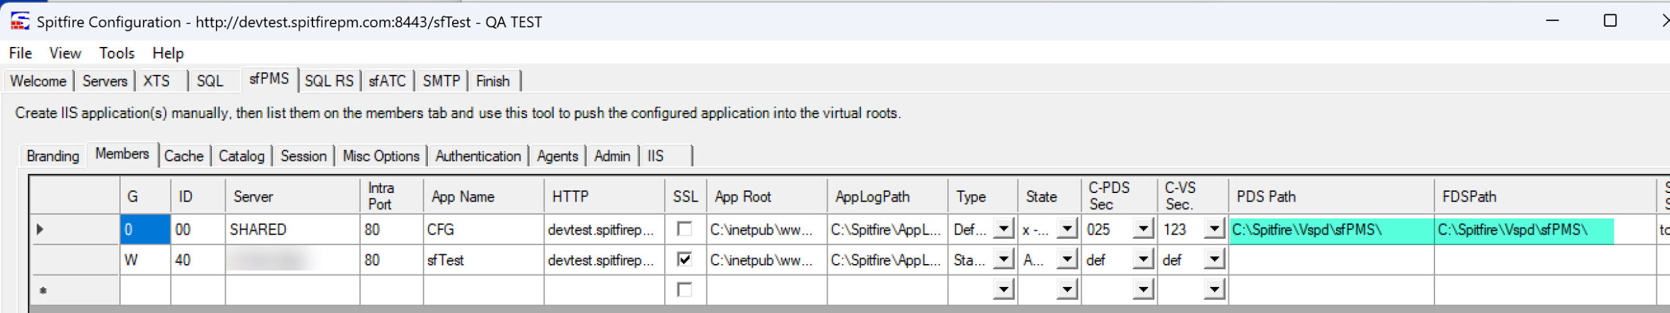Maximize the Spitfire Configuration window

[1610, 21]
